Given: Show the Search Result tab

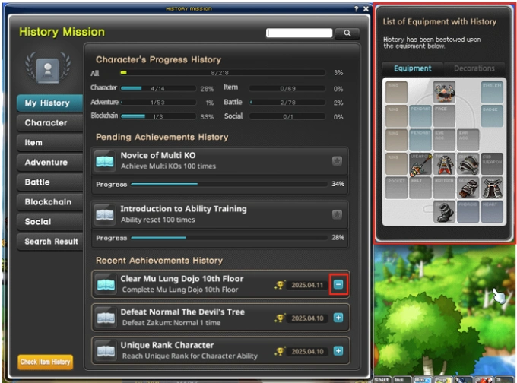Looking at the screenshot, I should coord(49,241).
